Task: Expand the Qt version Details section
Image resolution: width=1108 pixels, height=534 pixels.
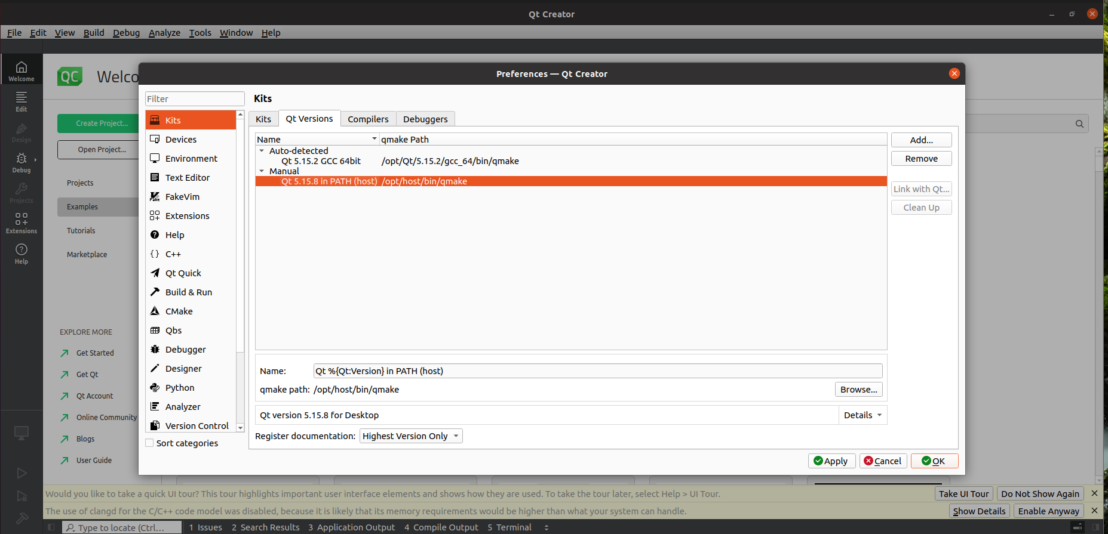Action: [863, 415]
